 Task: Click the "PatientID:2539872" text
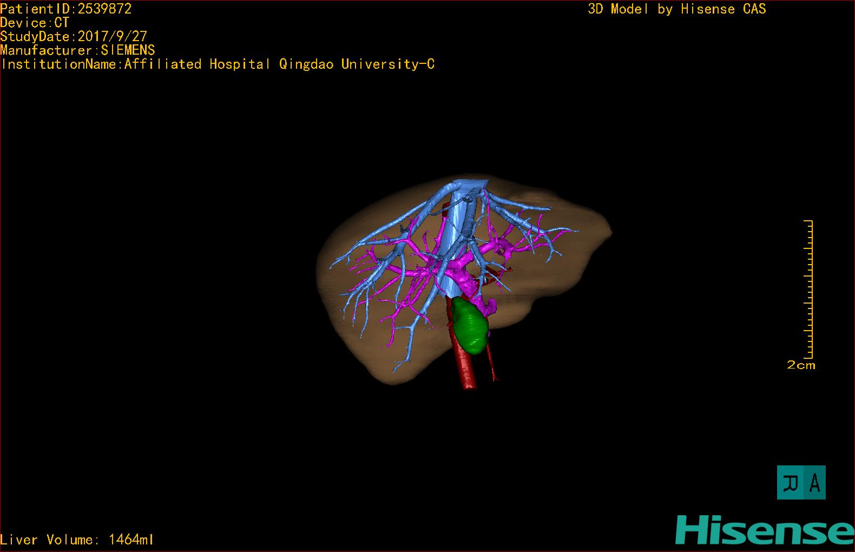coord(66,9)
